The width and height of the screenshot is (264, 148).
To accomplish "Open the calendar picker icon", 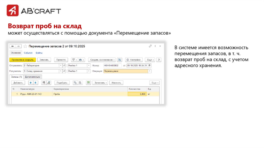I will pos(150,65).
